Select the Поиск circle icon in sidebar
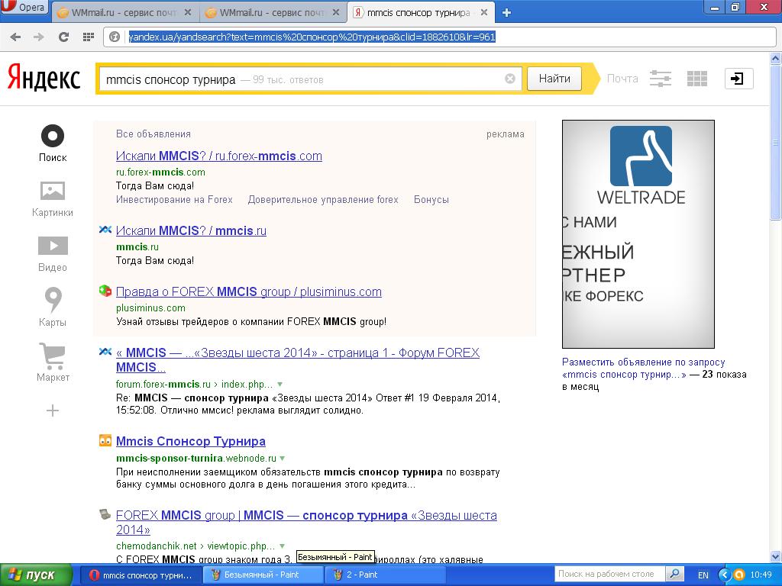 pos(53,136)
